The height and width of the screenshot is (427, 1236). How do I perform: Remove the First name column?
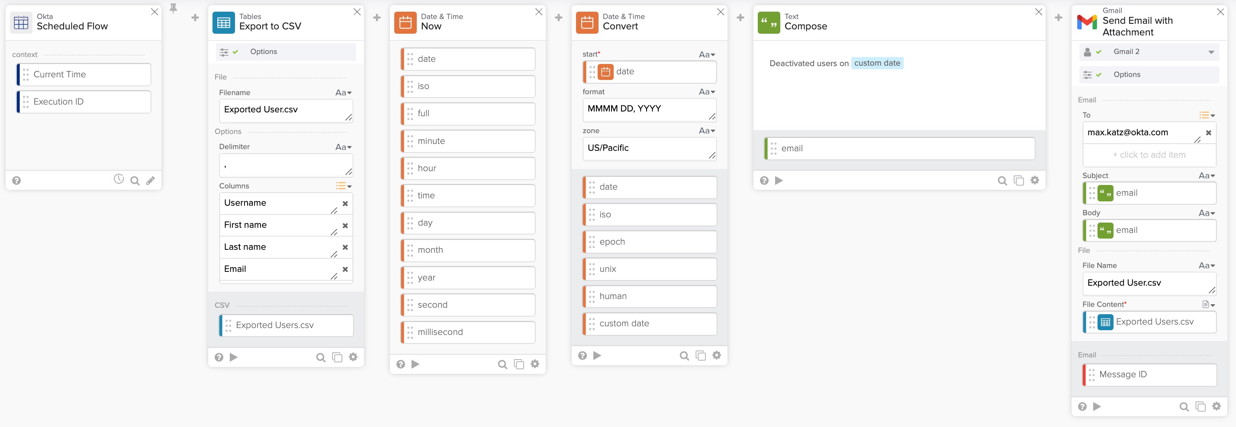click(345, 226)
